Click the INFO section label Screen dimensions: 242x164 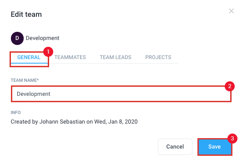point(15,113)
